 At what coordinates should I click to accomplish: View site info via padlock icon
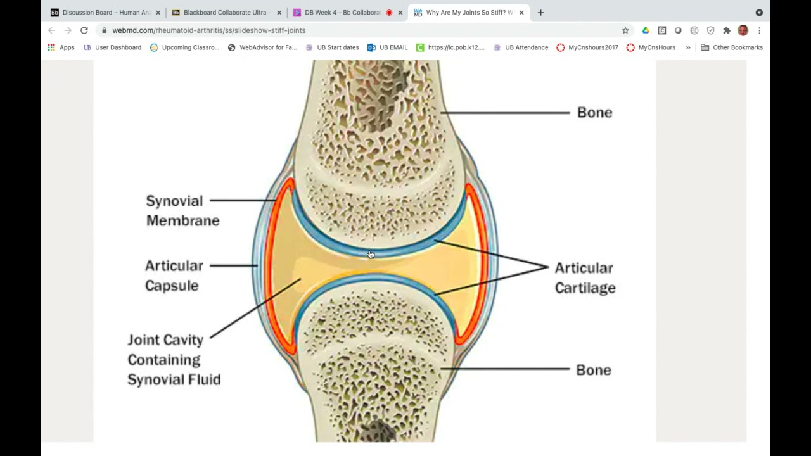[x=104, y=30]
